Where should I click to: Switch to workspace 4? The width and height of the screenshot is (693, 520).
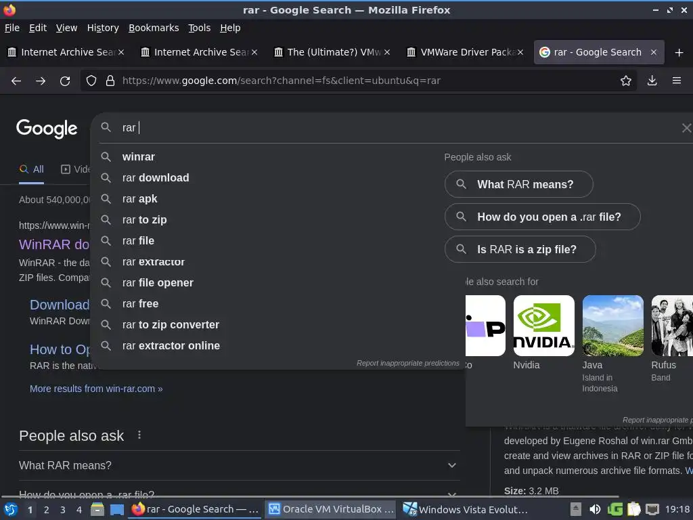79,510
